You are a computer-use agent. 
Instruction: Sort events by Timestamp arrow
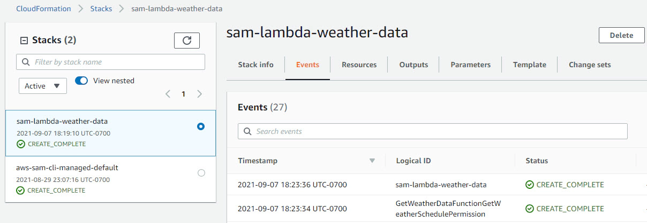pyautogui.click(x=372, y=161)
